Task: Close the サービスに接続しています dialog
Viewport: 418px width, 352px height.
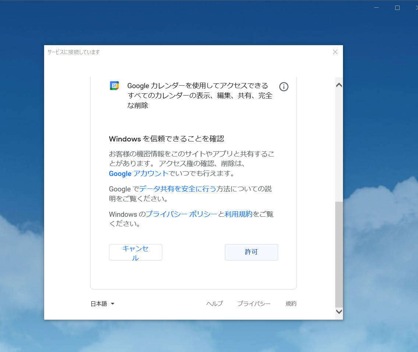Action: 335,52
